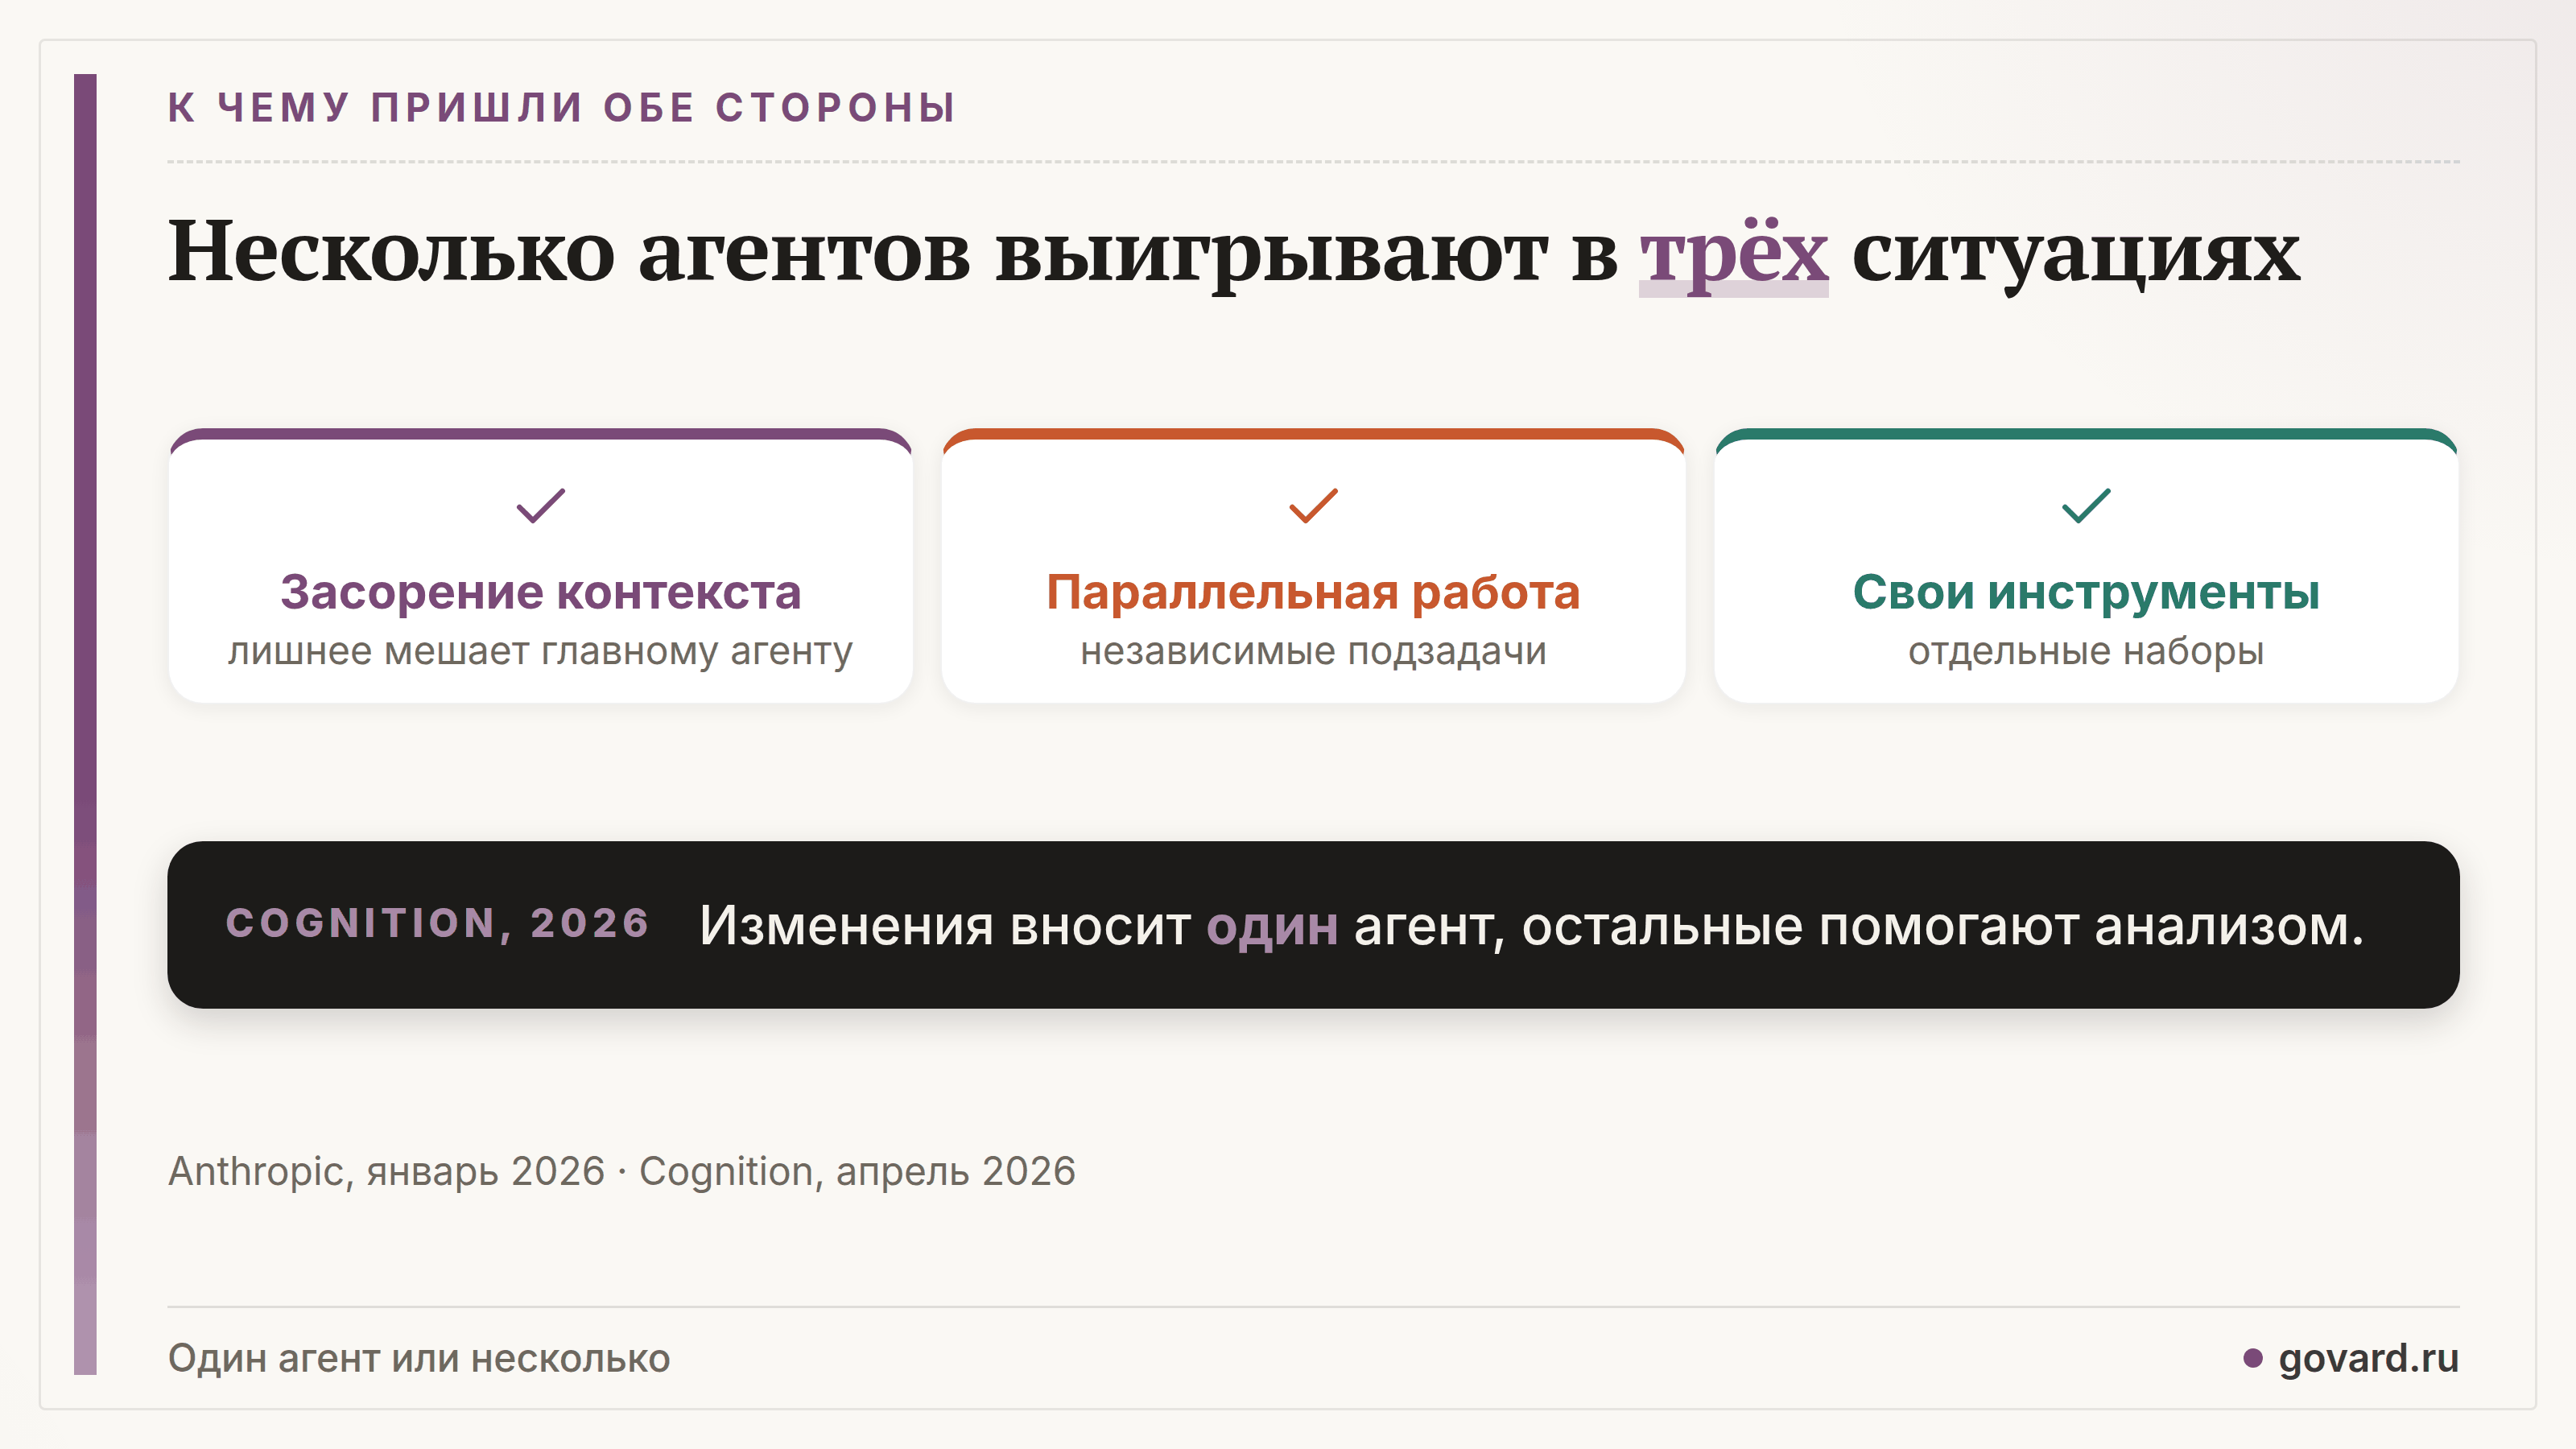
Task: Click the footer text Один агент или несколько
Action: tap(419, 1358)
